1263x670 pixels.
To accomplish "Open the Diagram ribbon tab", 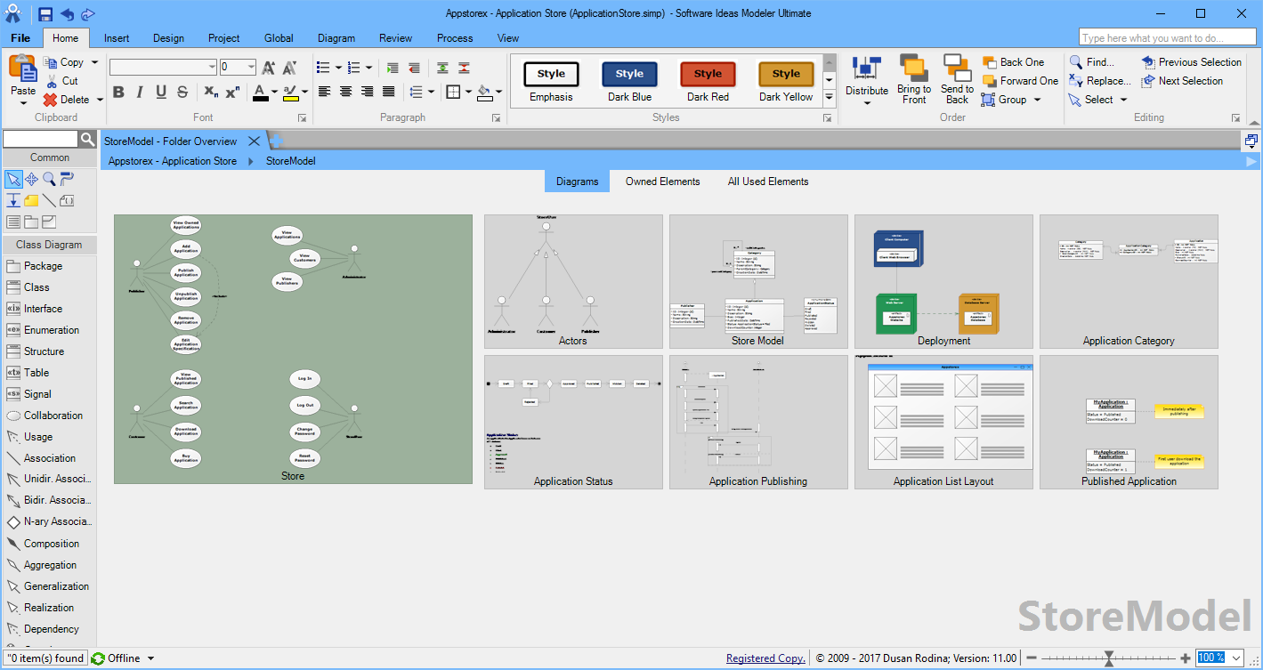I will click(x=336, y=38).
